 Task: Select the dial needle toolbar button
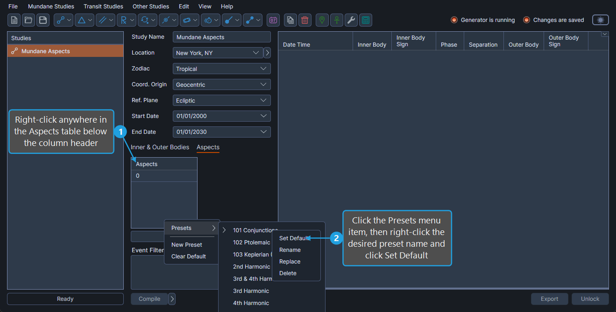point(232,20)
